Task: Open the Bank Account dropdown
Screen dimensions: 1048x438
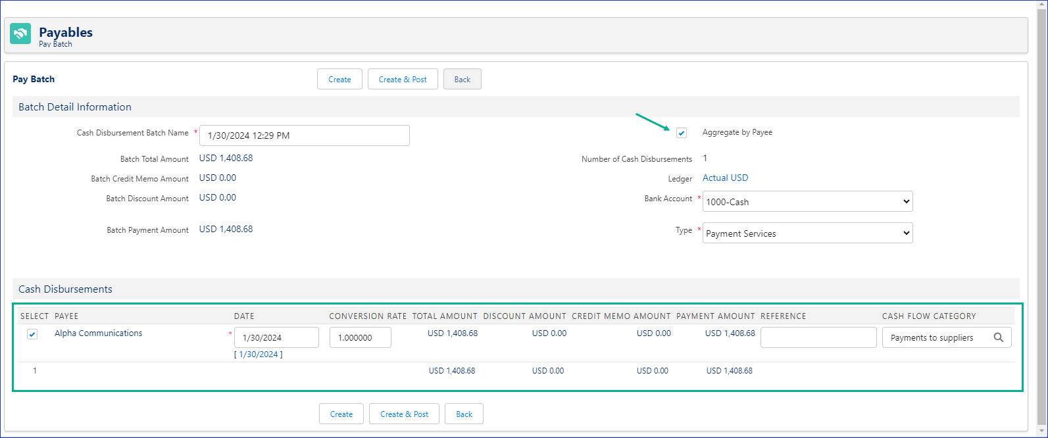Action: pyautogui.click(x=807, y=202)
